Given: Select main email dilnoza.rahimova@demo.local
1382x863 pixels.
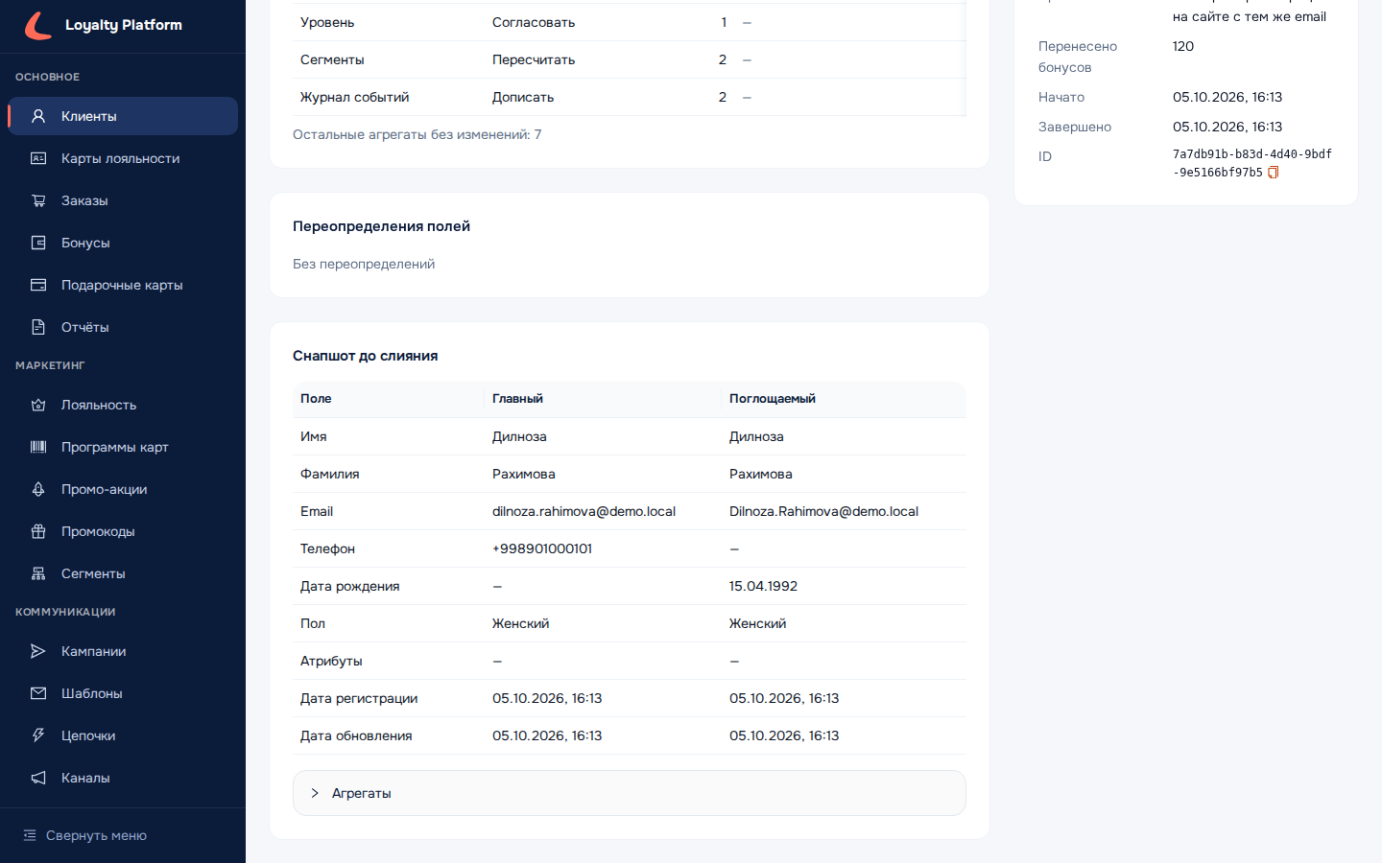Looking at the screenshot, I should click(584, 511).
